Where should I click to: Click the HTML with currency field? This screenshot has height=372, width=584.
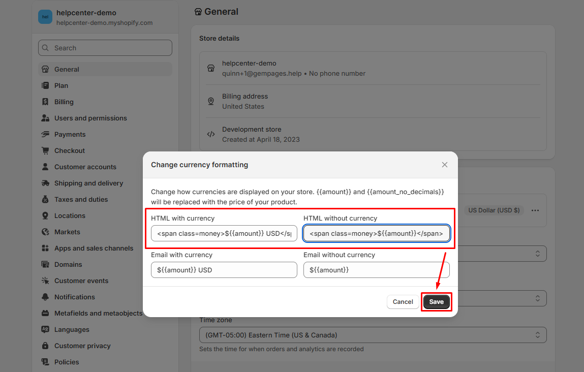point(224,234)
